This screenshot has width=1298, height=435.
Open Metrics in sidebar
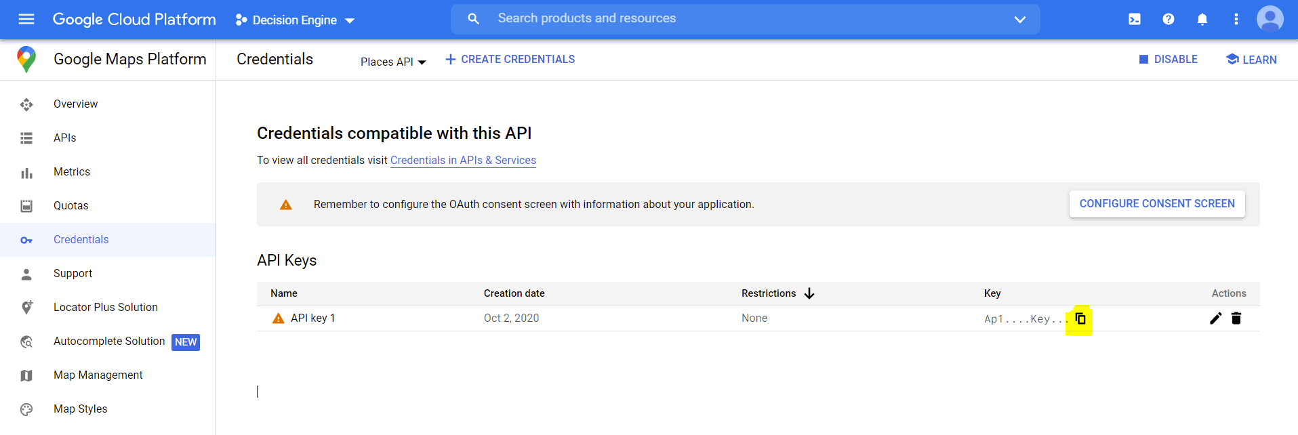pyautogui.click(x=72, y=171)
